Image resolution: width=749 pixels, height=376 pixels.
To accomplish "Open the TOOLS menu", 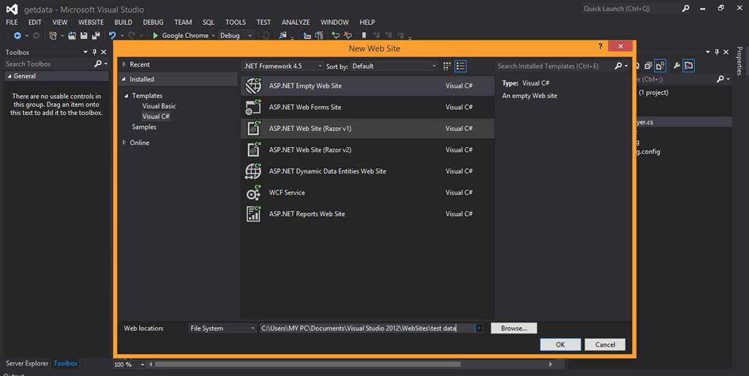I will click(x=236, y=22).
